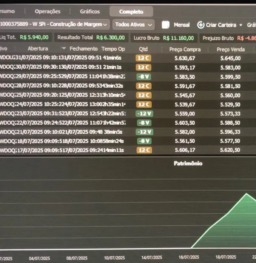
Task: Click the peak of the Patrimônio chart
Action: [246, 193]
